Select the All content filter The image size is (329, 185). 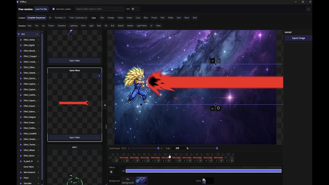pyautogui.click(x=50, y=18)
